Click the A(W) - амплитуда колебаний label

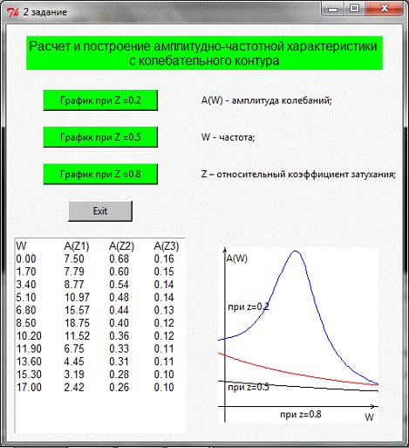click(267, 100)
